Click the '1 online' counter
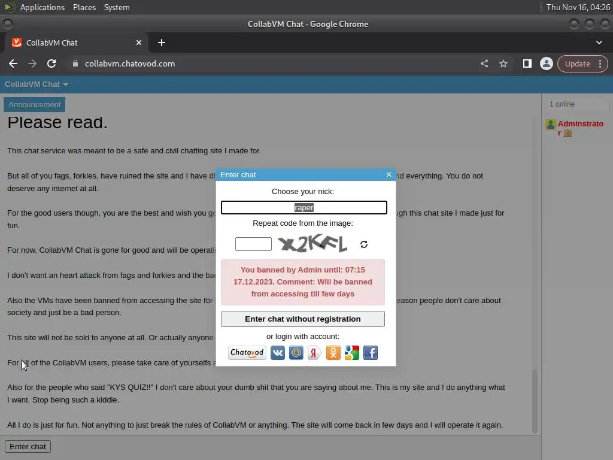The height and width of the screenshot is (460, 613). (562, 104)
